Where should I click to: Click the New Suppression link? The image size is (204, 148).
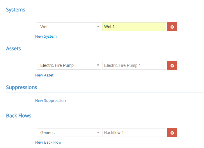pyautogui.click(x=50, y=101)
